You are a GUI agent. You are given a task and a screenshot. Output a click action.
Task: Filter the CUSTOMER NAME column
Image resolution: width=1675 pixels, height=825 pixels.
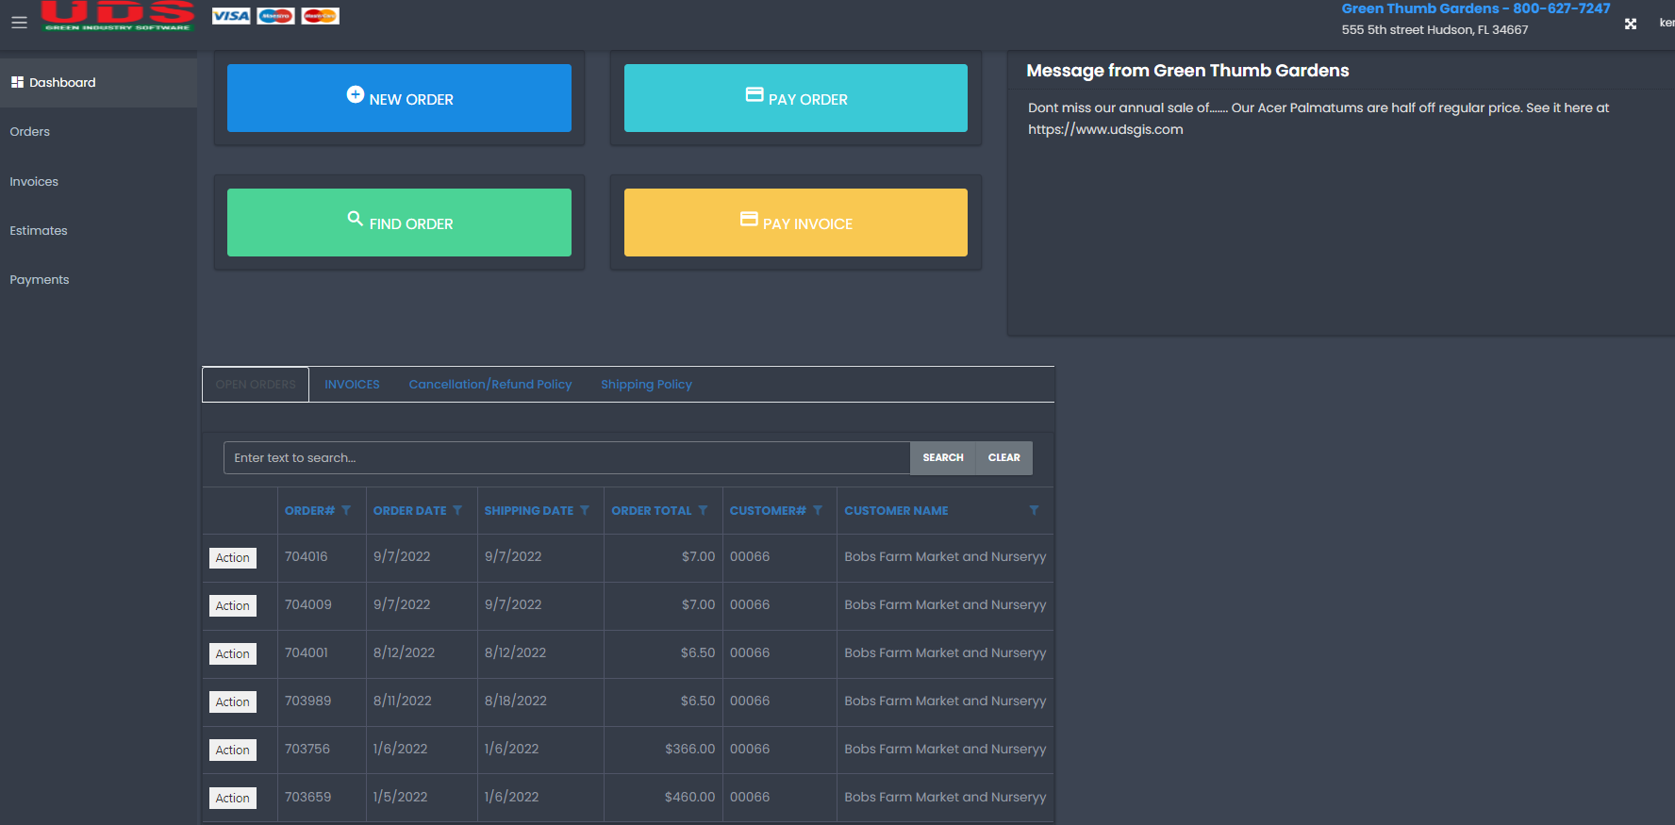[x=1034, y=510]
